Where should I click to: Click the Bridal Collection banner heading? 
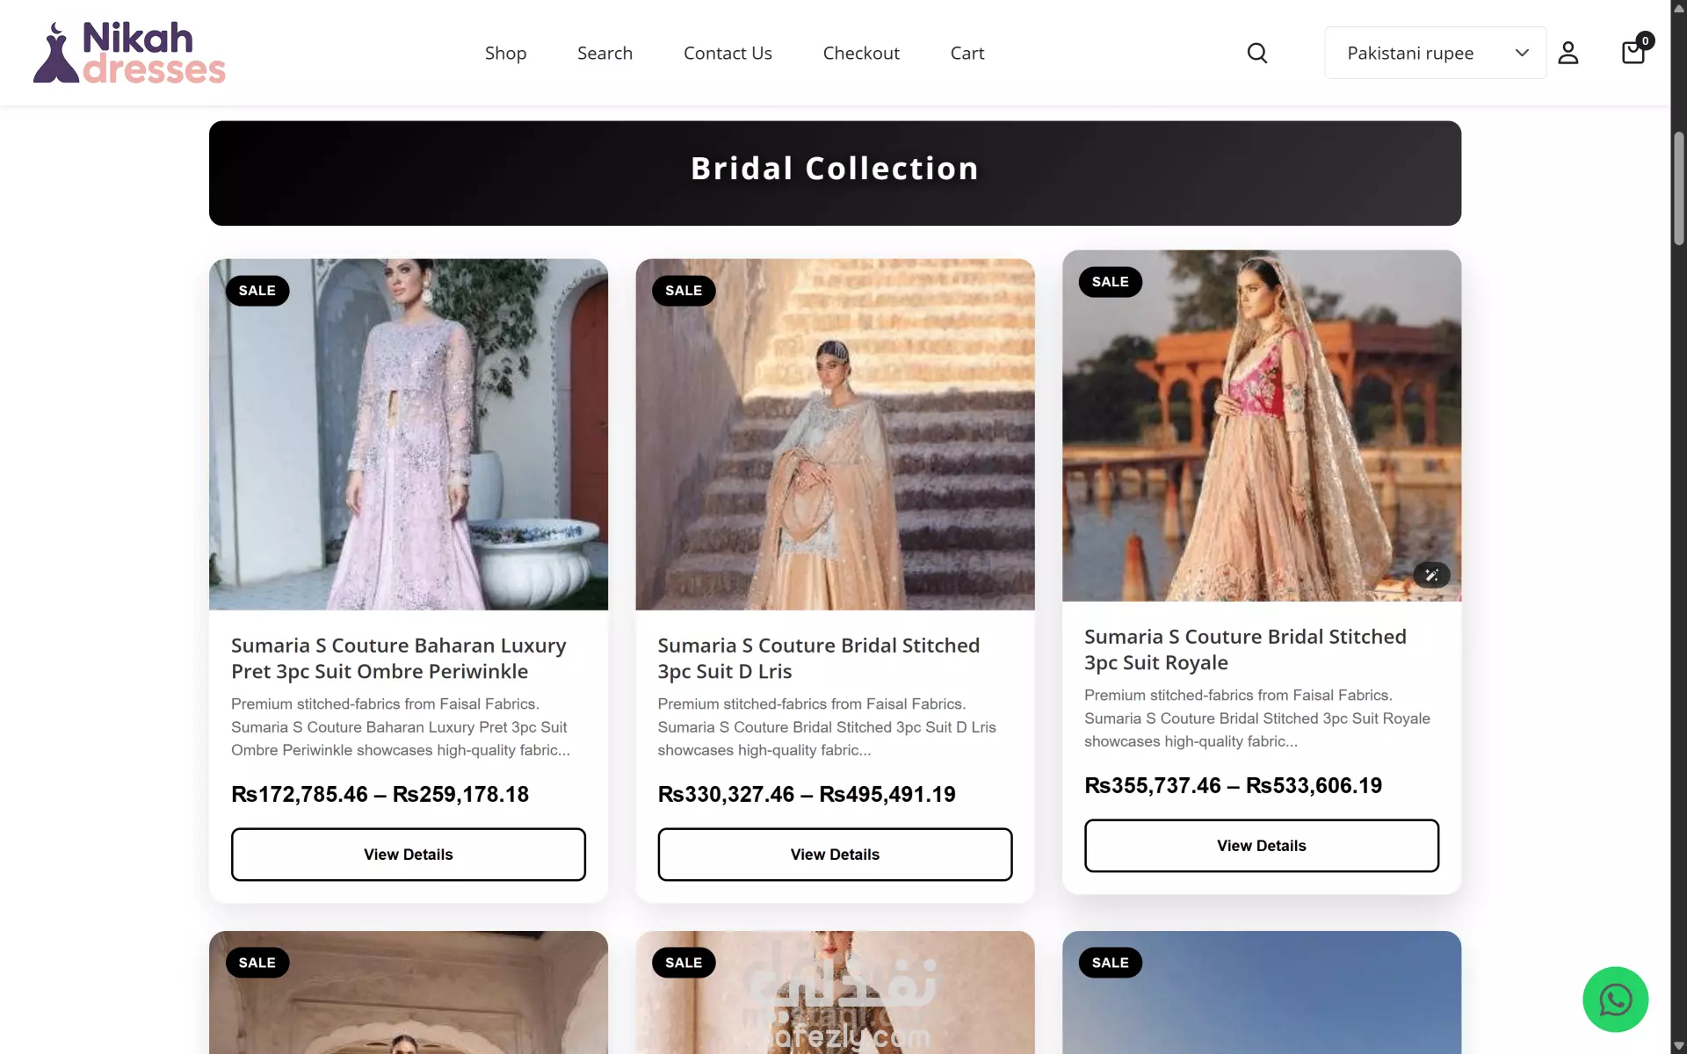tap(835, 169)
